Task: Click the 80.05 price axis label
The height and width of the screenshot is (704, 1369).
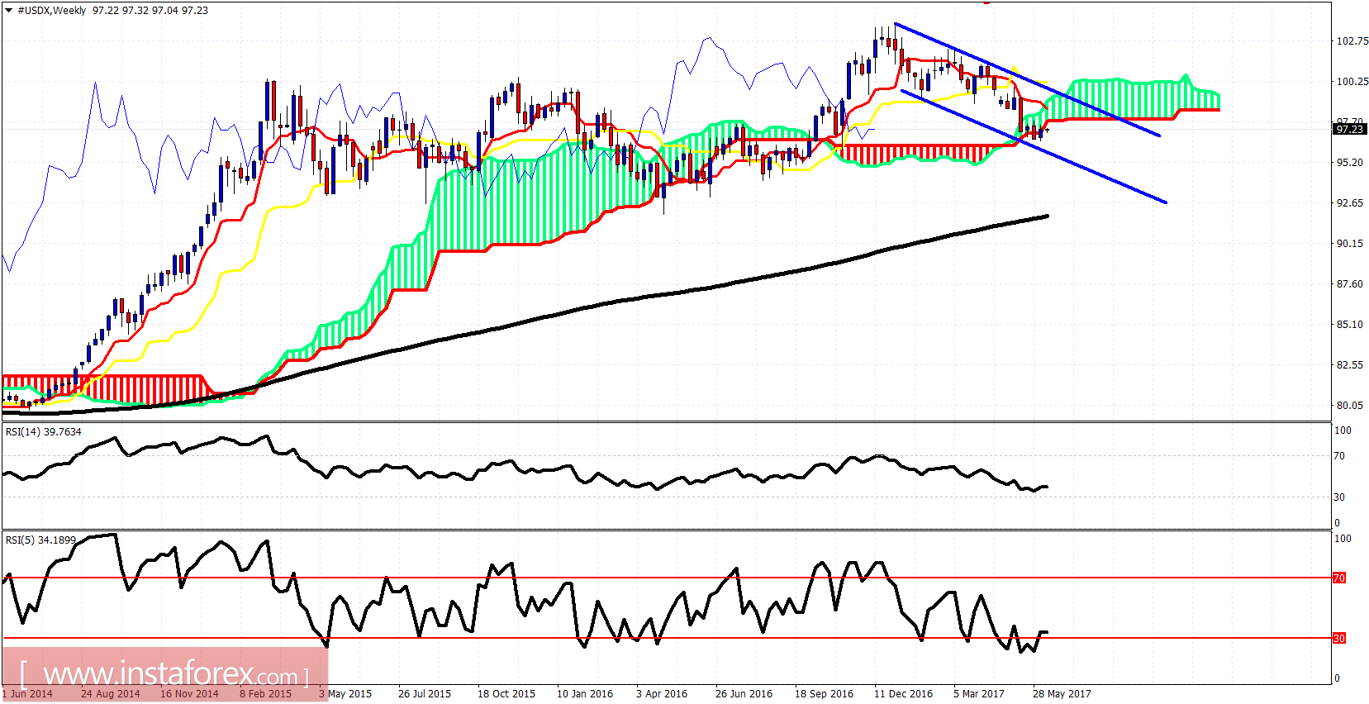Action: click(1349, 406)
